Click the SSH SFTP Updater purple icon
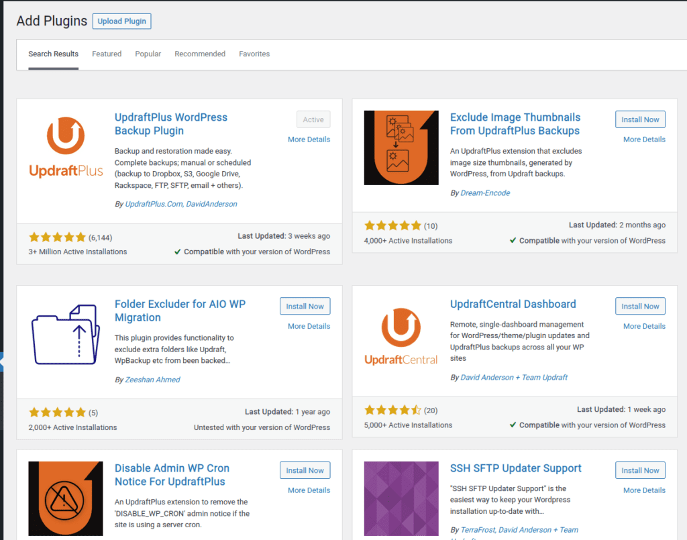This screenshot has height=540, width=687. tap(401, 498)
